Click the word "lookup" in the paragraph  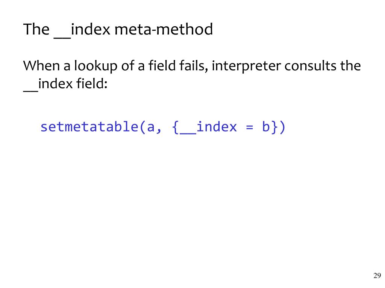[95, 67]
